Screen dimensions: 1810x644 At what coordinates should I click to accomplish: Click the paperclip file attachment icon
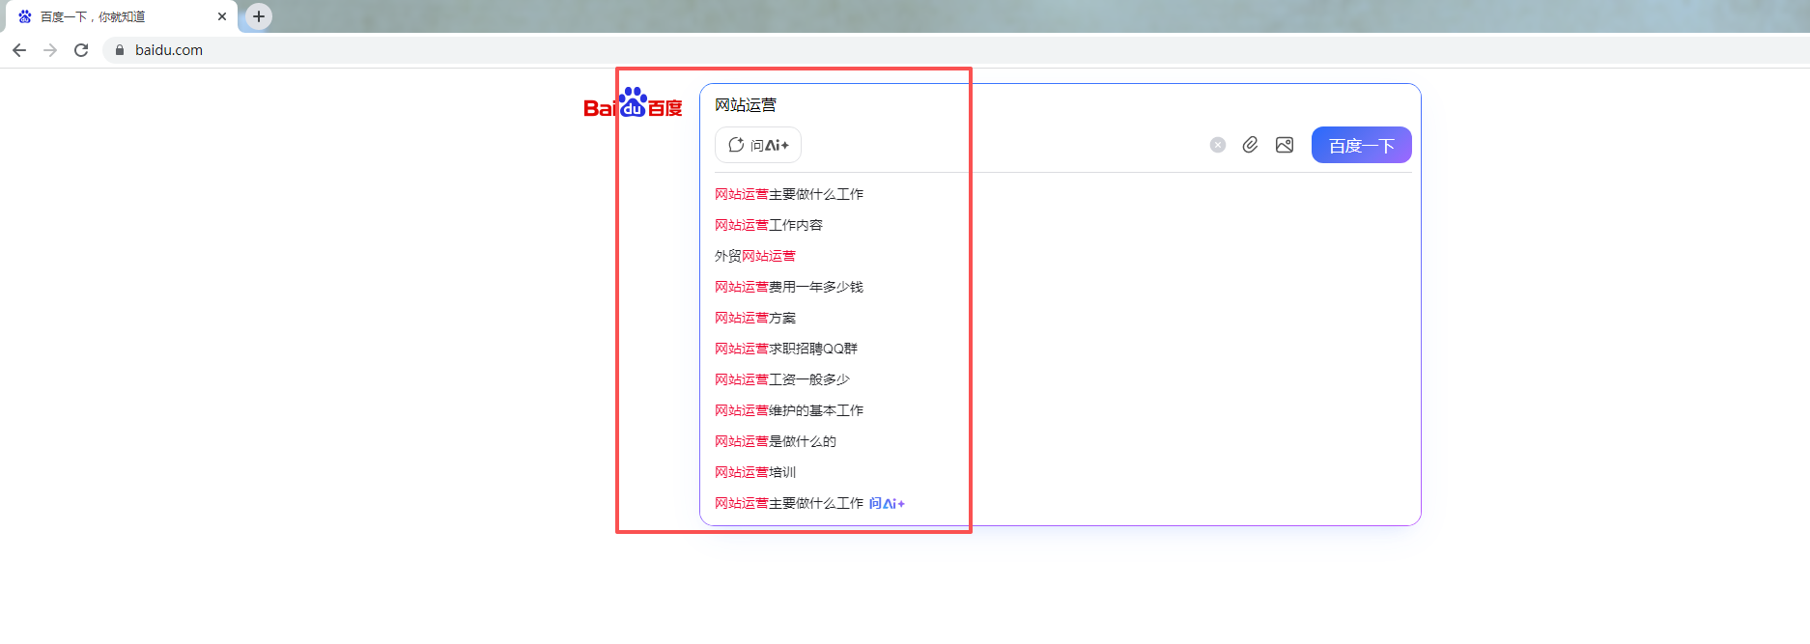point(1250,145)
